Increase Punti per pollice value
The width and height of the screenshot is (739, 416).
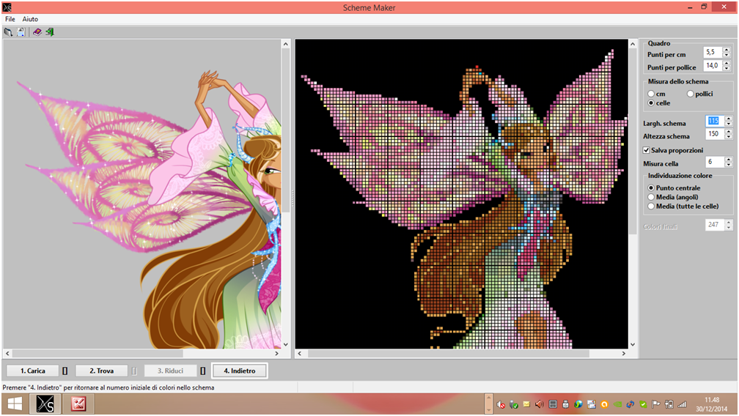coord(727,62)
